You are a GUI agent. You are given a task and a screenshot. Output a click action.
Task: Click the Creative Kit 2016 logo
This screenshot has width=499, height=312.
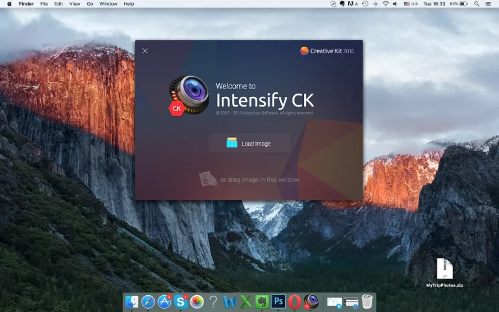pos(327,51)
